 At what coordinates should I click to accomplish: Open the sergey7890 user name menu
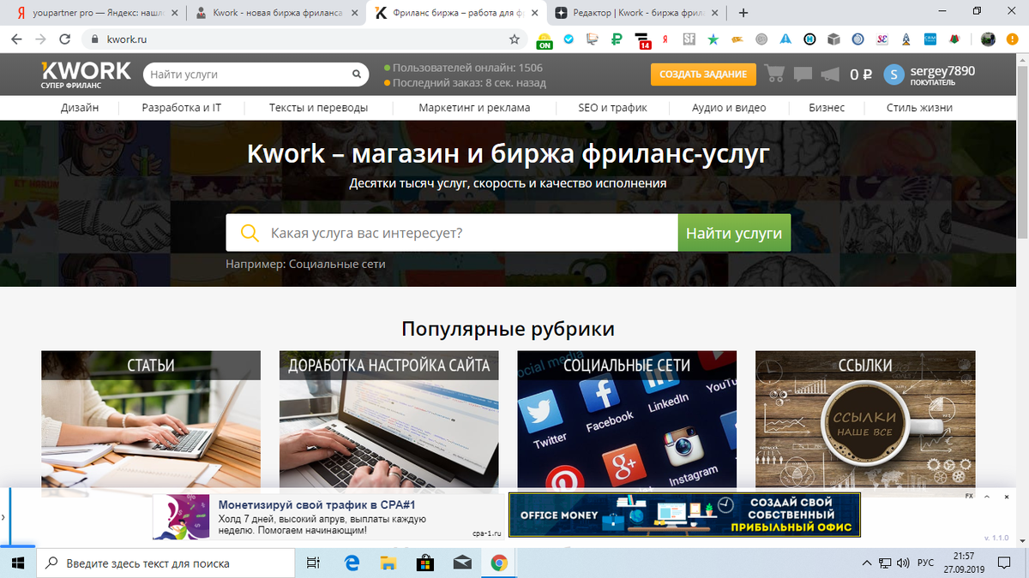click(x=942, y=71)
